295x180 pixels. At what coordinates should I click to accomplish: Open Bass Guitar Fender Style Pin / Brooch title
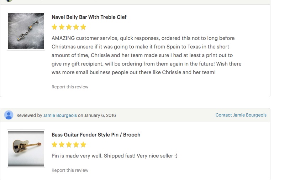pyautogui.click(x=96, y=135)
